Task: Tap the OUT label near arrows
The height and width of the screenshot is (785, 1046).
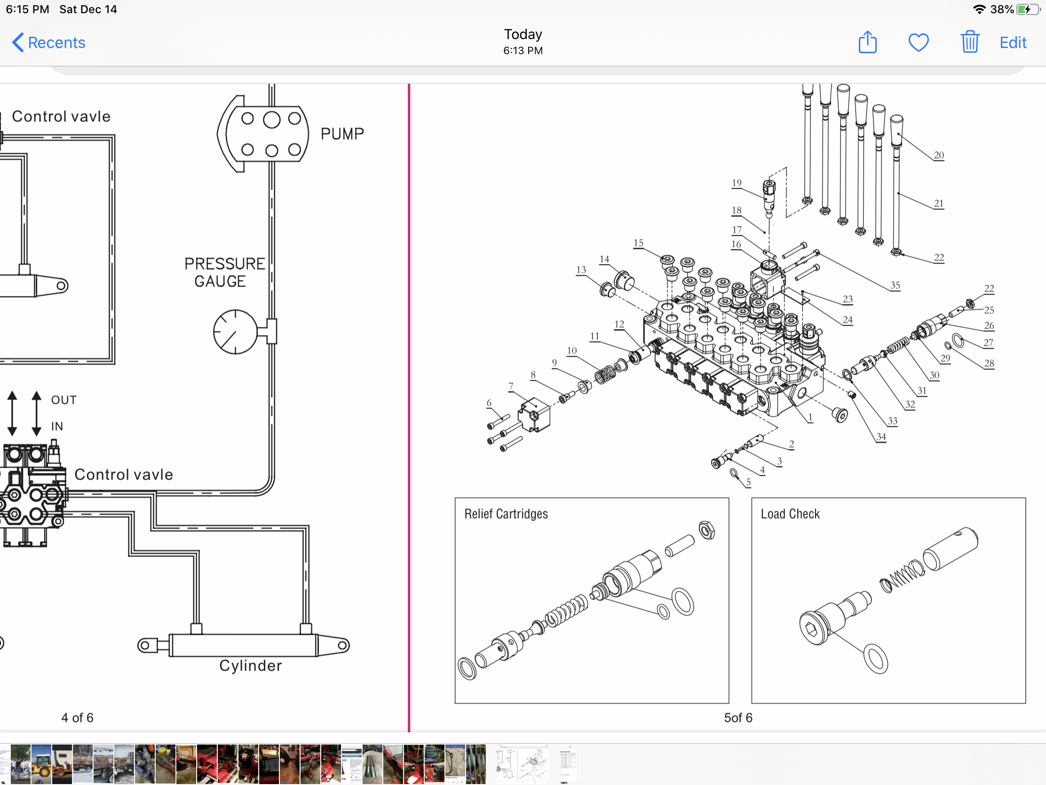Action: click(64, 400)
